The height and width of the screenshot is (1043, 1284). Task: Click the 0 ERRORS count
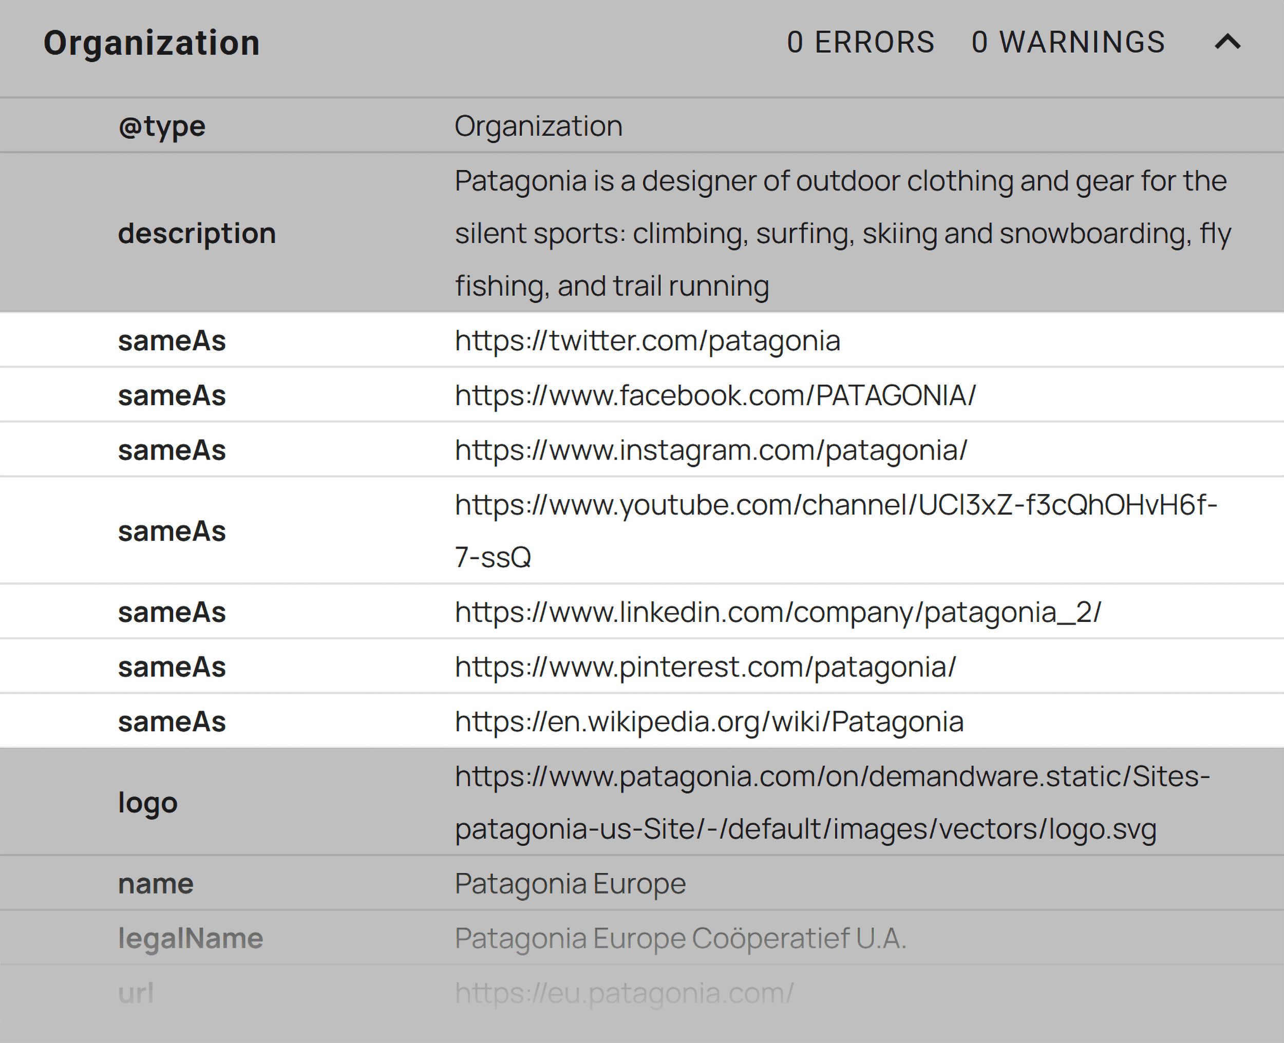click(860, 42)
